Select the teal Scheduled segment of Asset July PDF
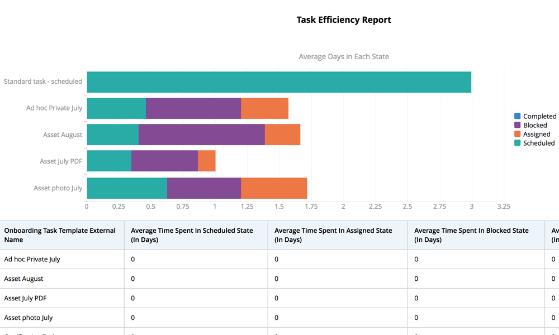 pos(109,161)
